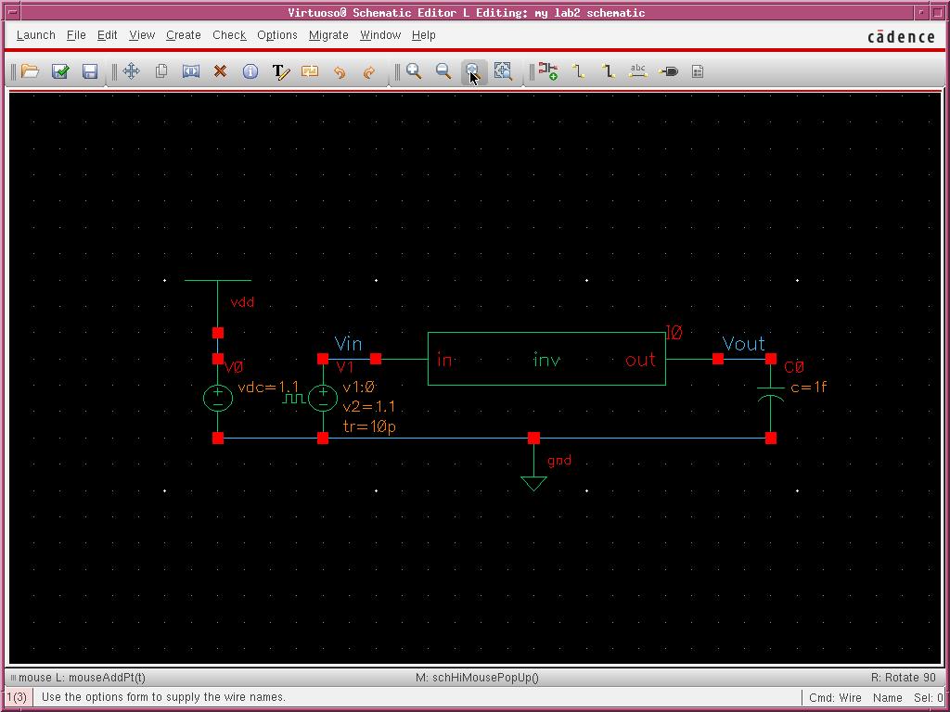Open the Create menu

pyautogui.click(x=184, y=35)
